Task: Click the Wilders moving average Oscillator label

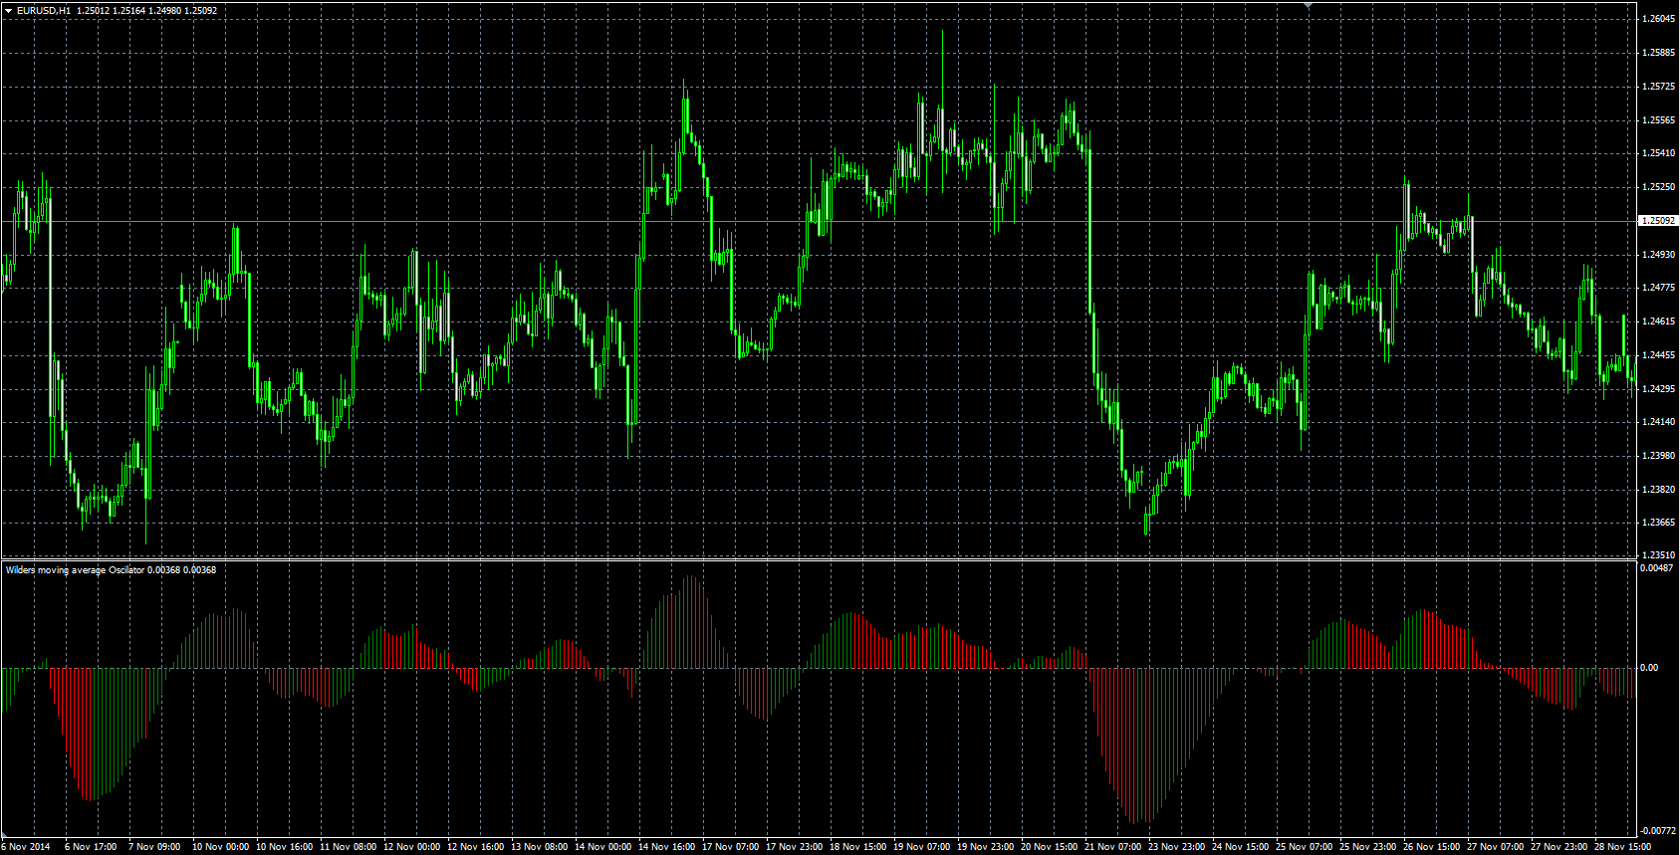Action: 75,570
